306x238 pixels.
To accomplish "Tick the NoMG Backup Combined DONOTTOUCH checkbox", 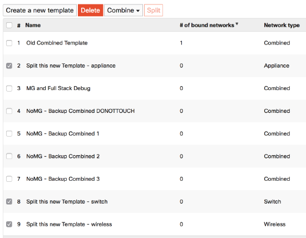I will point(9,111).
